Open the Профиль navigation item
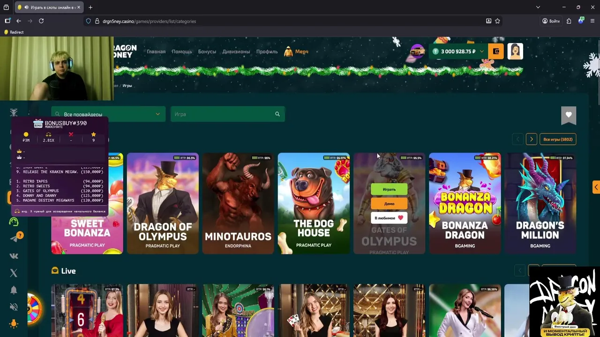The height and width of the screenshot is (337, 600). (267, 51)
